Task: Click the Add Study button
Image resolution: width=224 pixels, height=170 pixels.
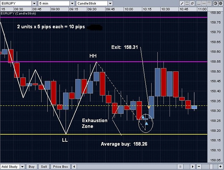Action: point(10,166)
